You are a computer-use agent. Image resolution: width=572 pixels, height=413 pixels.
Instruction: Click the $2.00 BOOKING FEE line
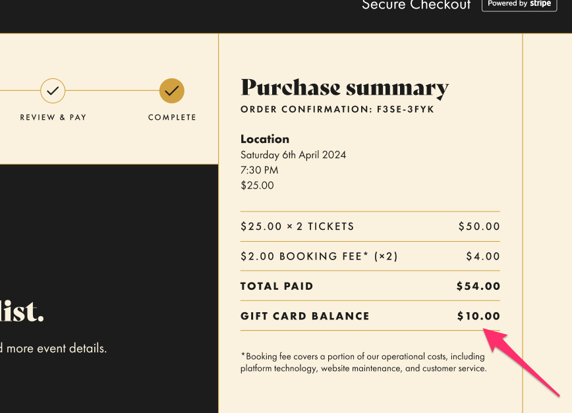point(319,256)
